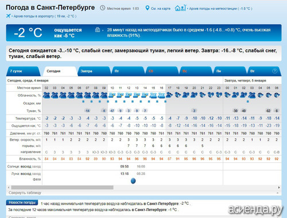Click the moon phase icon
Image resolution: width=287 pixels, height=218 pixels.
pyautogui.click(x=133, y=181)
